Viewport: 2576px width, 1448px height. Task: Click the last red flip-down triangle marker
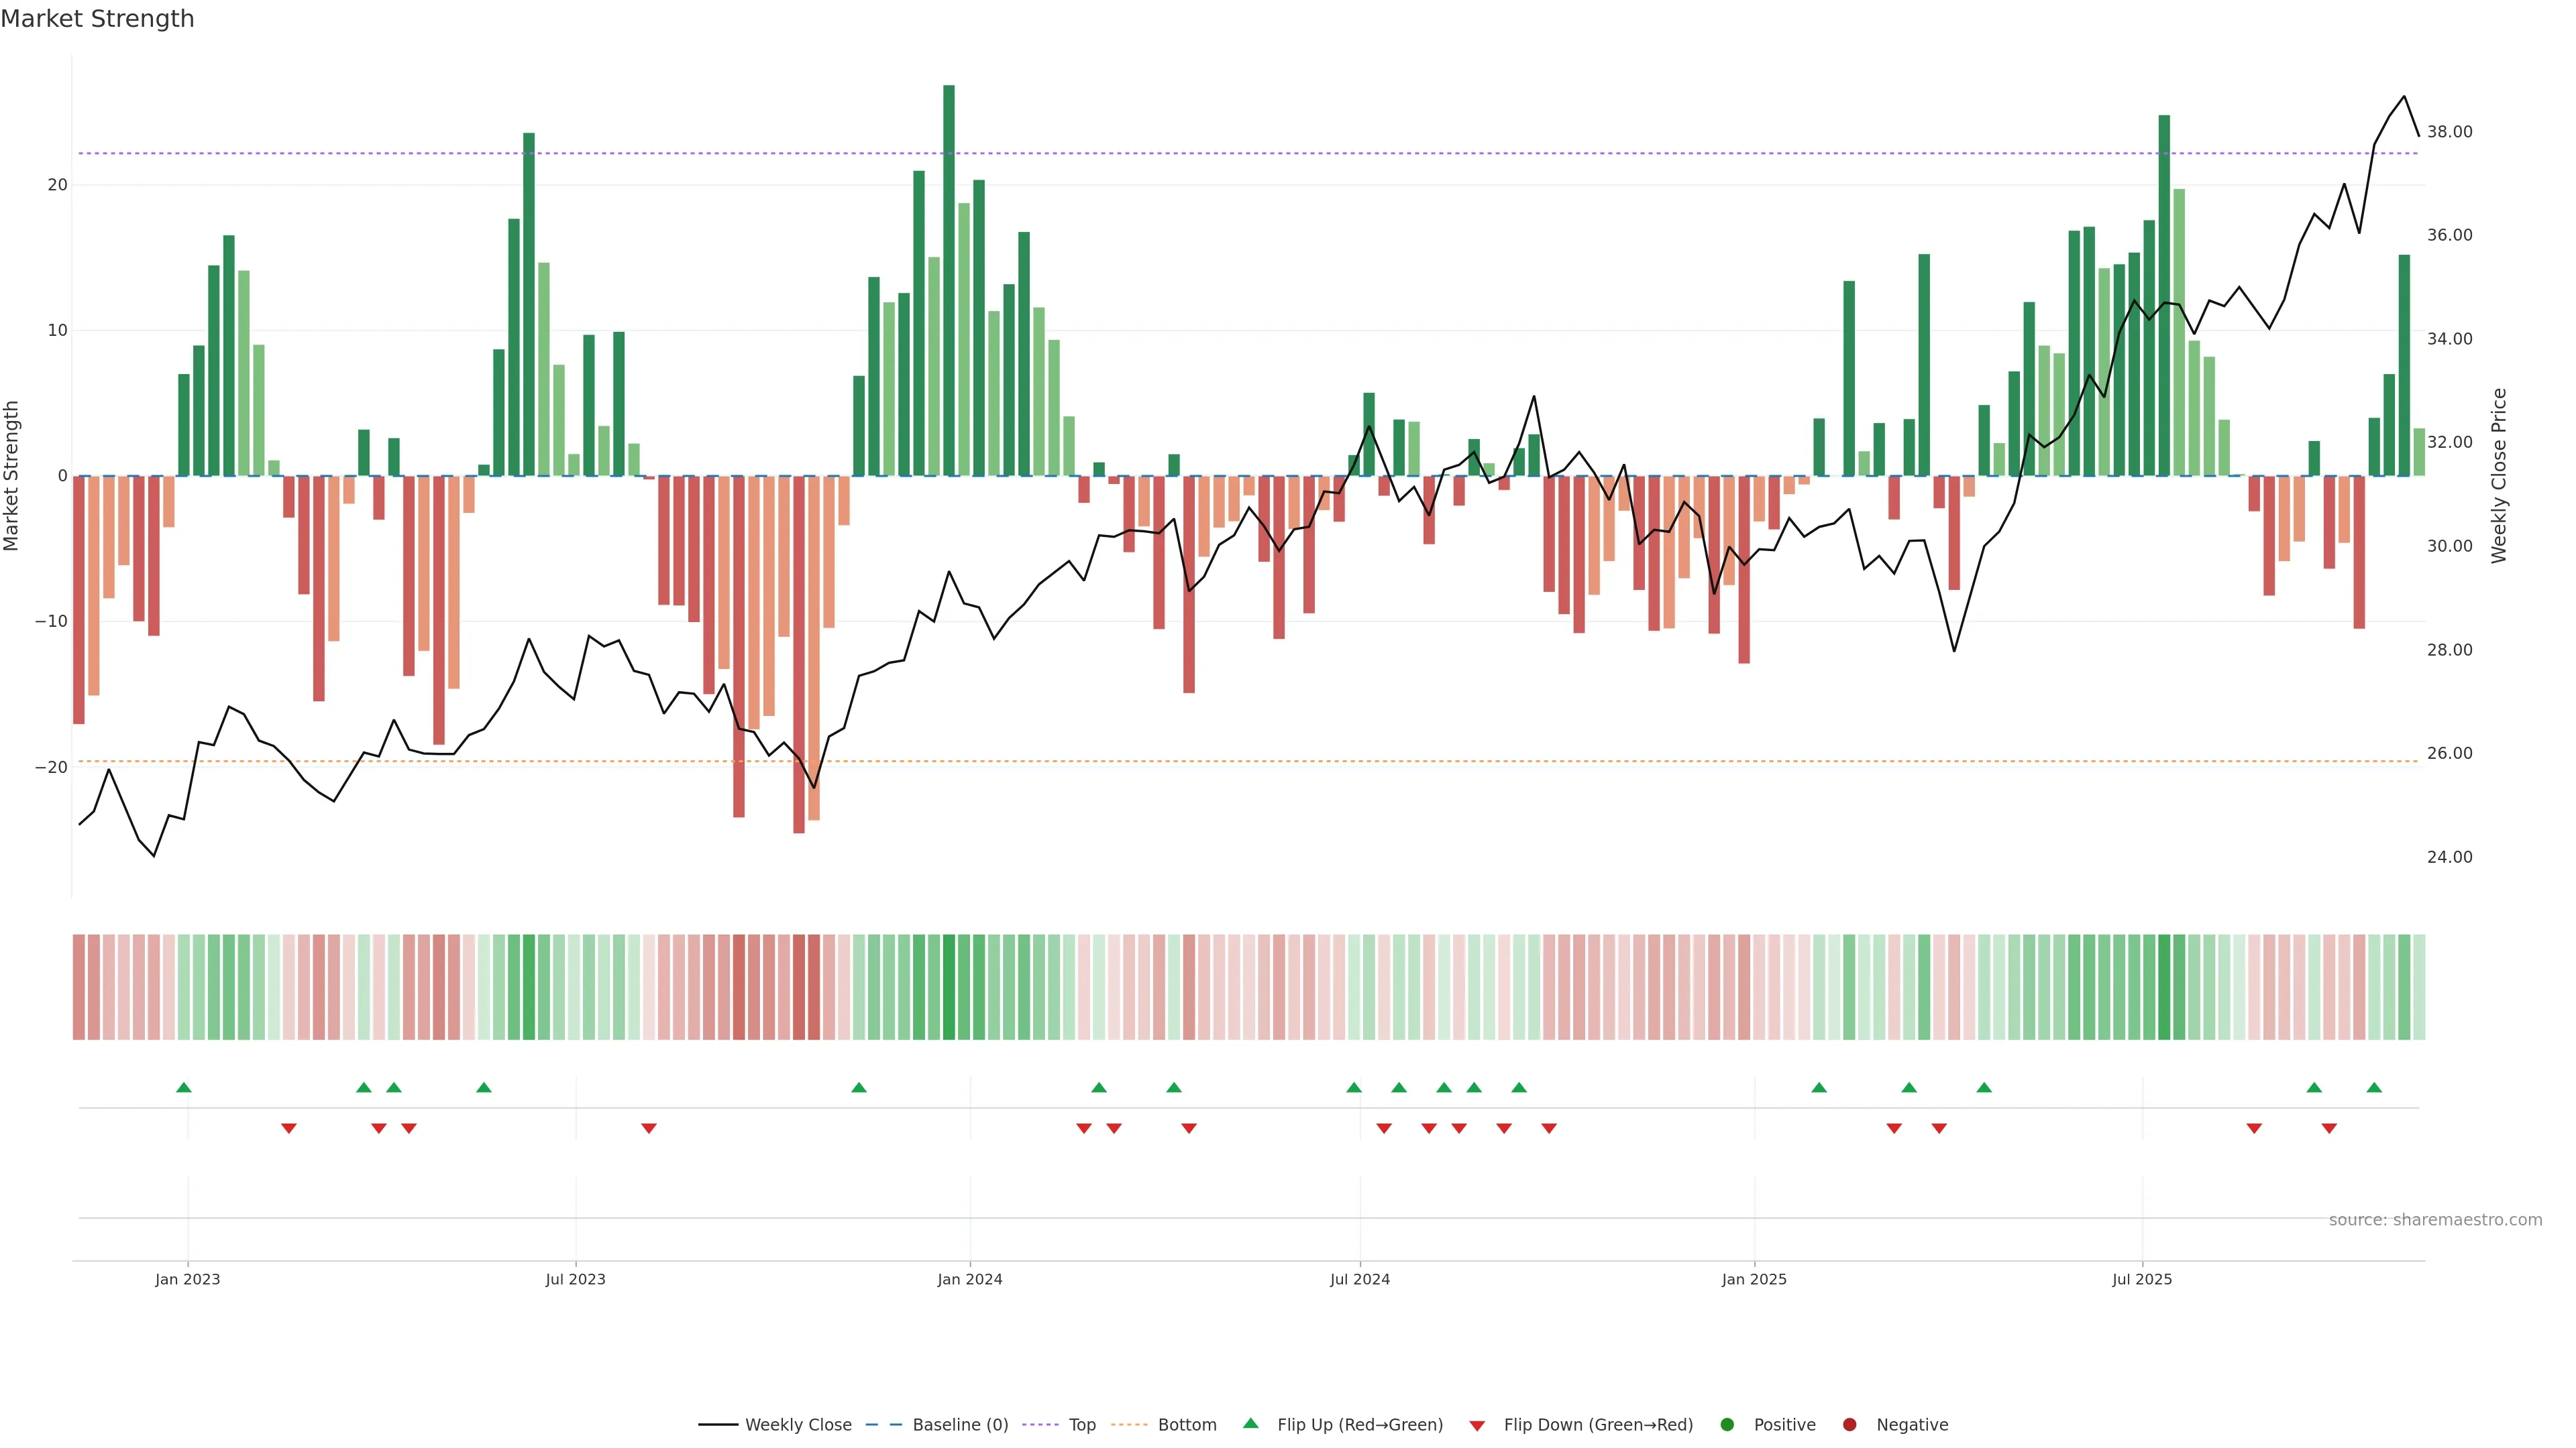2329,1128
